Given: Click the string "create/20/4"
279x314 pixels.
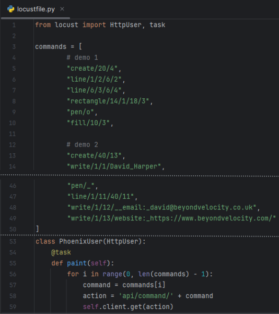Looking at the screenshot, I should tap(92, 69).
